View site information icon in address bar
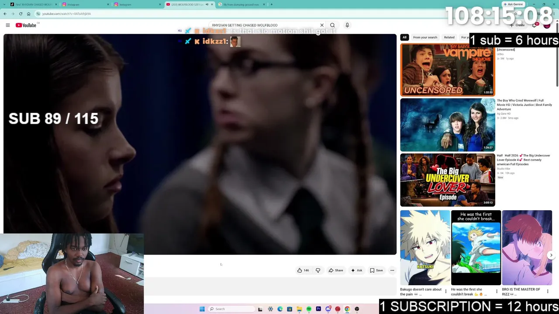Screen dimensions: 559x314 38,14
